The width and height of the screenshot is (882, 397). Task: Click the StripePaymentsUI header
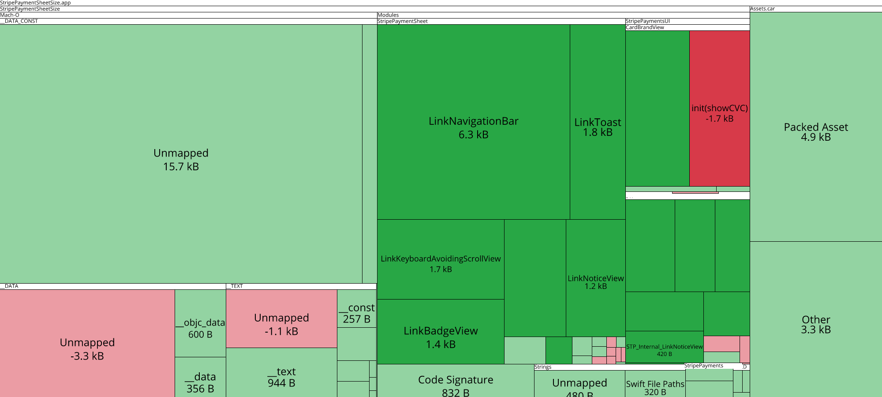click(x=688, y=21)
